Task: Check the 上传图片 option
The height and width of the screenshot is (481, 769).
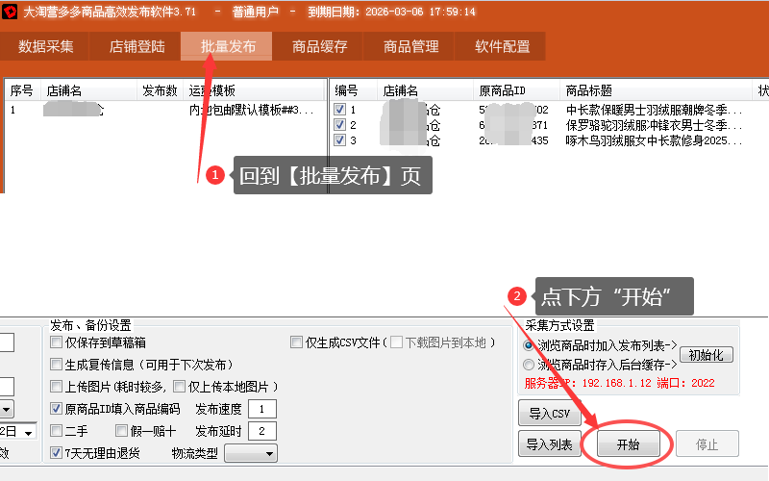Action: (x=57, y=387)
